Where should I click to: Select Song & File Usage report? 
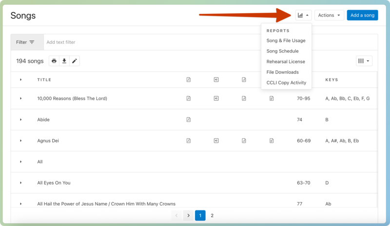pyautogui.click(x=286, y=40)
